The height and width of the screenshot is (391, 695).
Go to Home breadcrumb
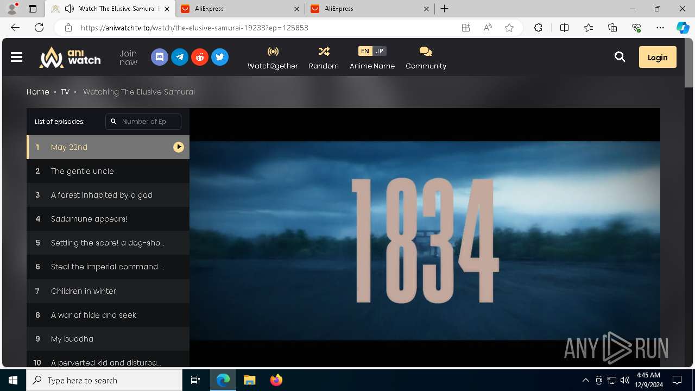38,92
